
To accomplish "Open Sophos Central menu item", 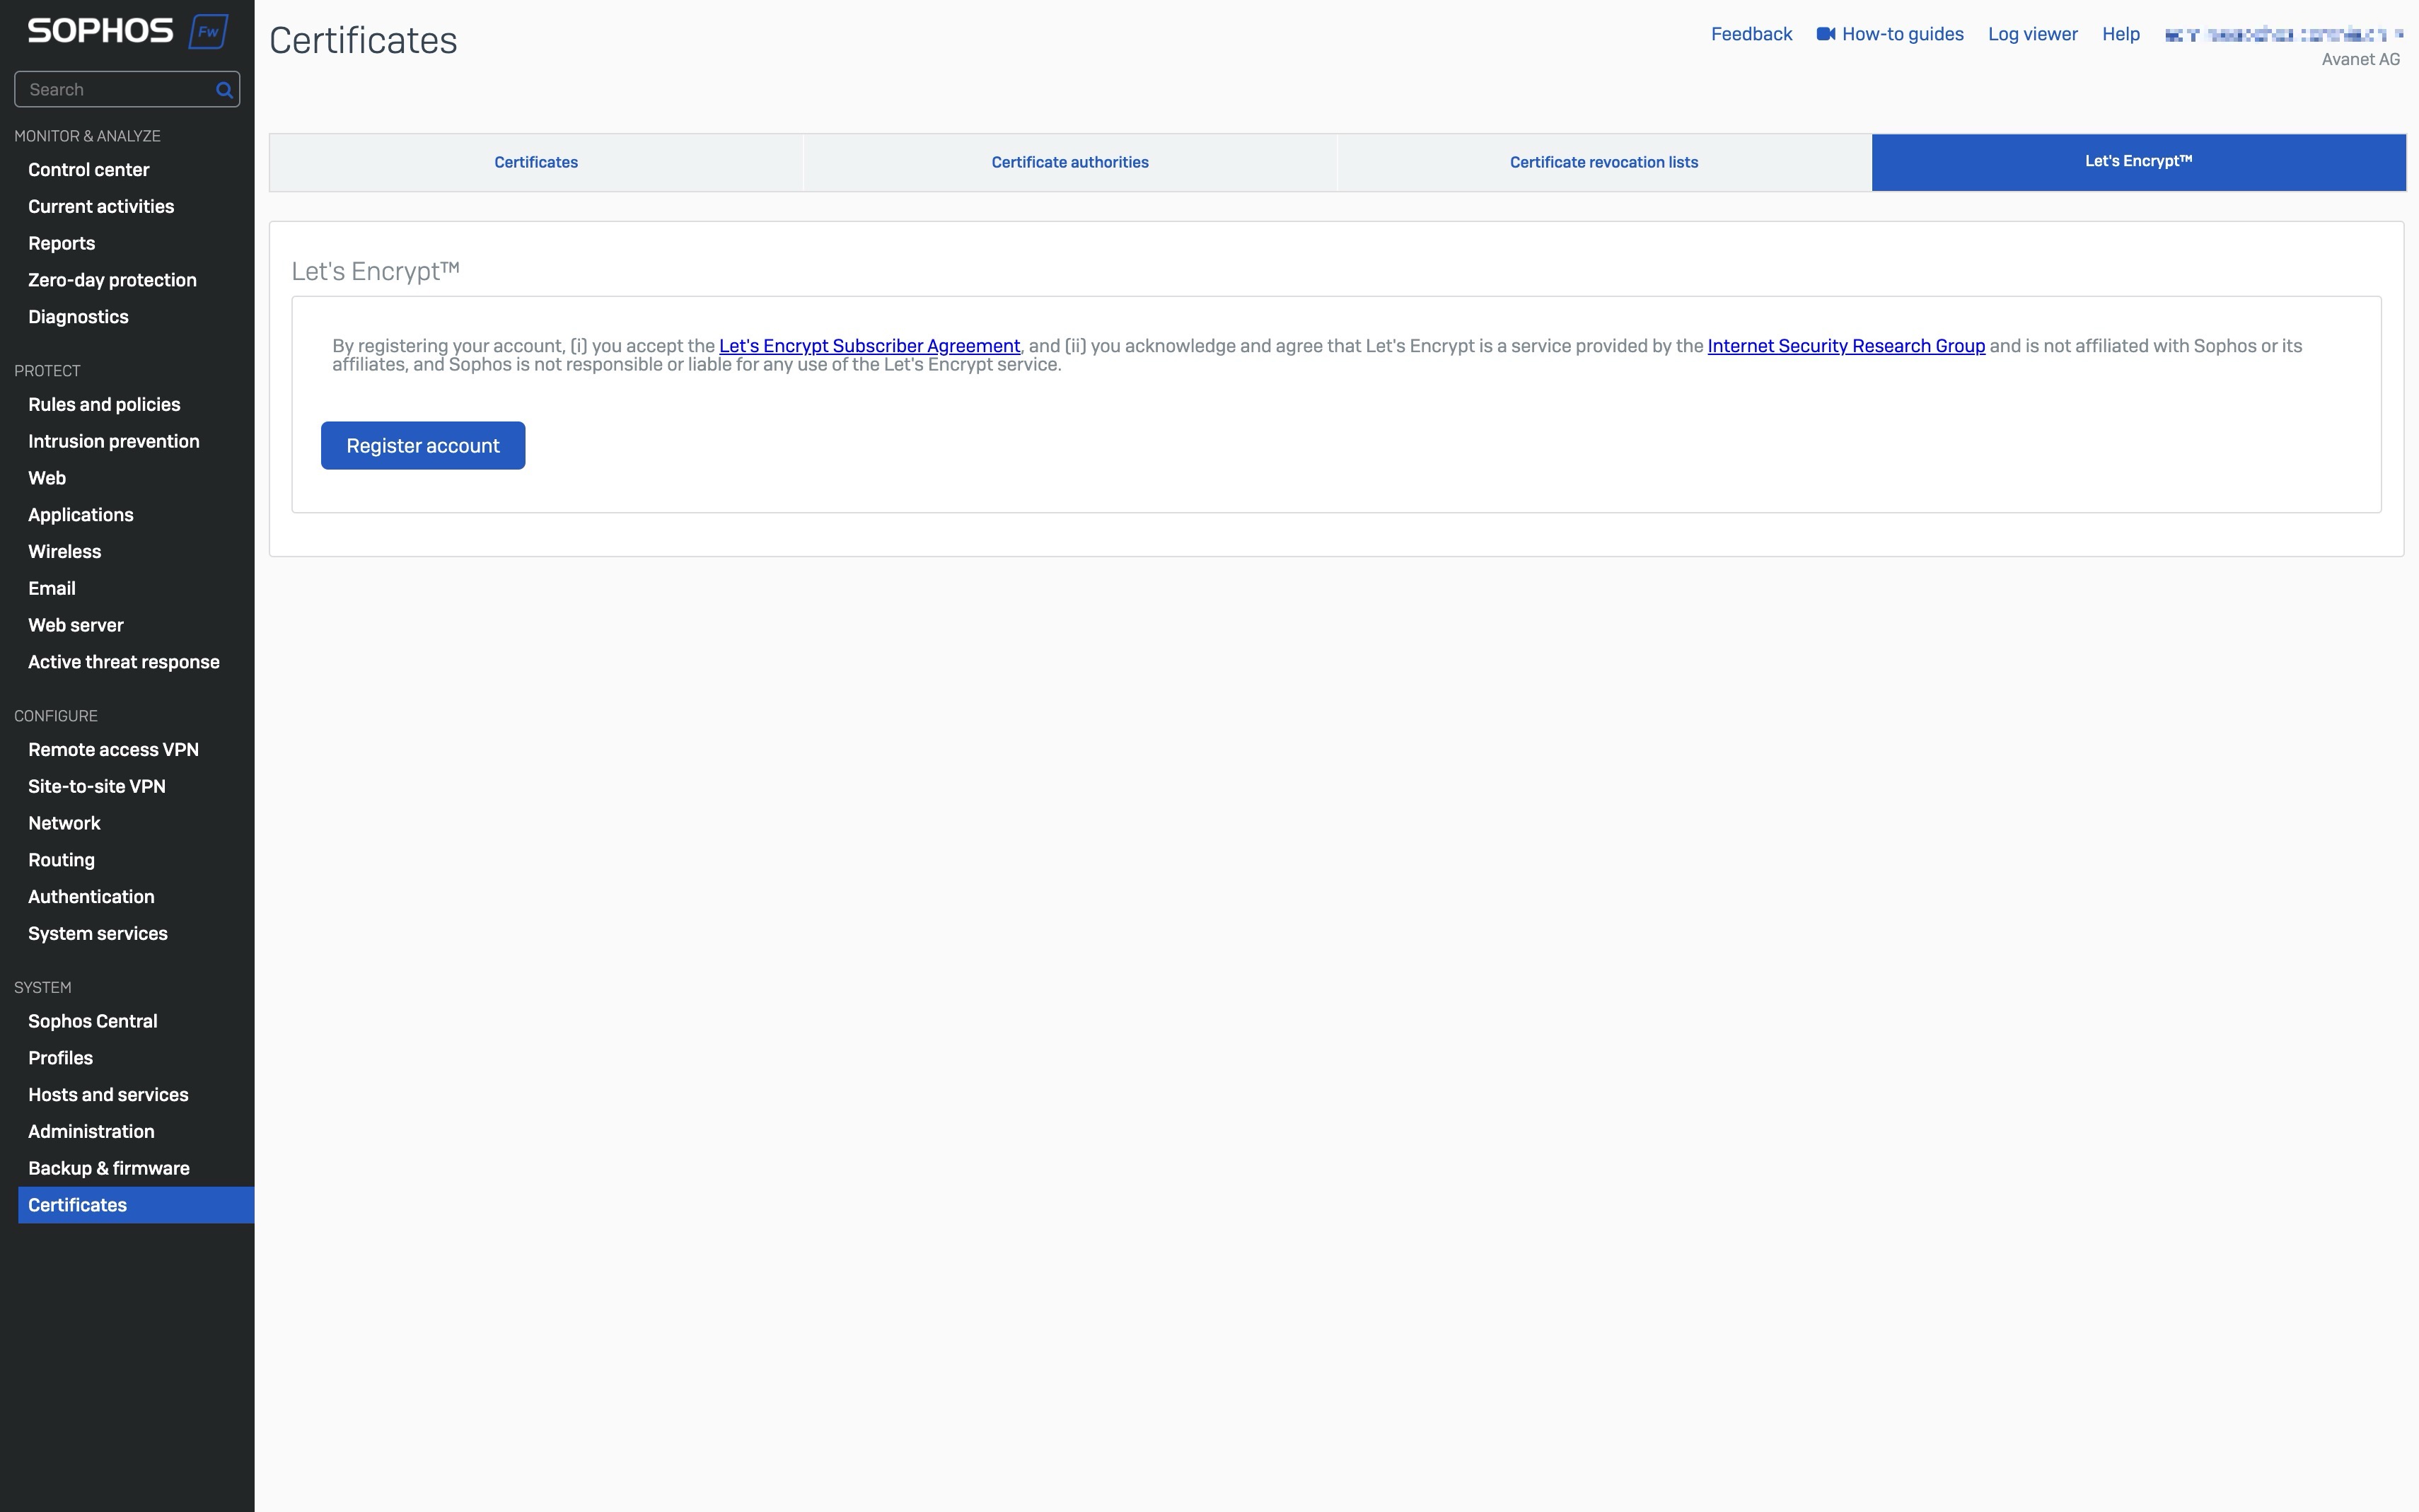I will 93,1022.
